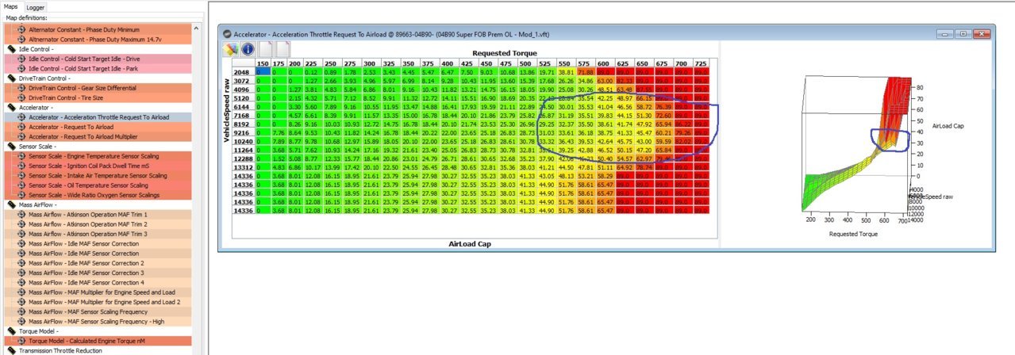Collapse the DriveTrain Control group header
1015x355 pixels.
tap(43, 78)
